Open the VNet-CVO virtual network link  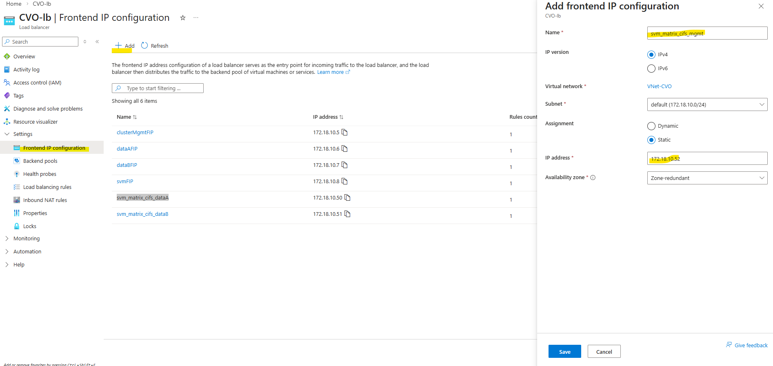659,87
